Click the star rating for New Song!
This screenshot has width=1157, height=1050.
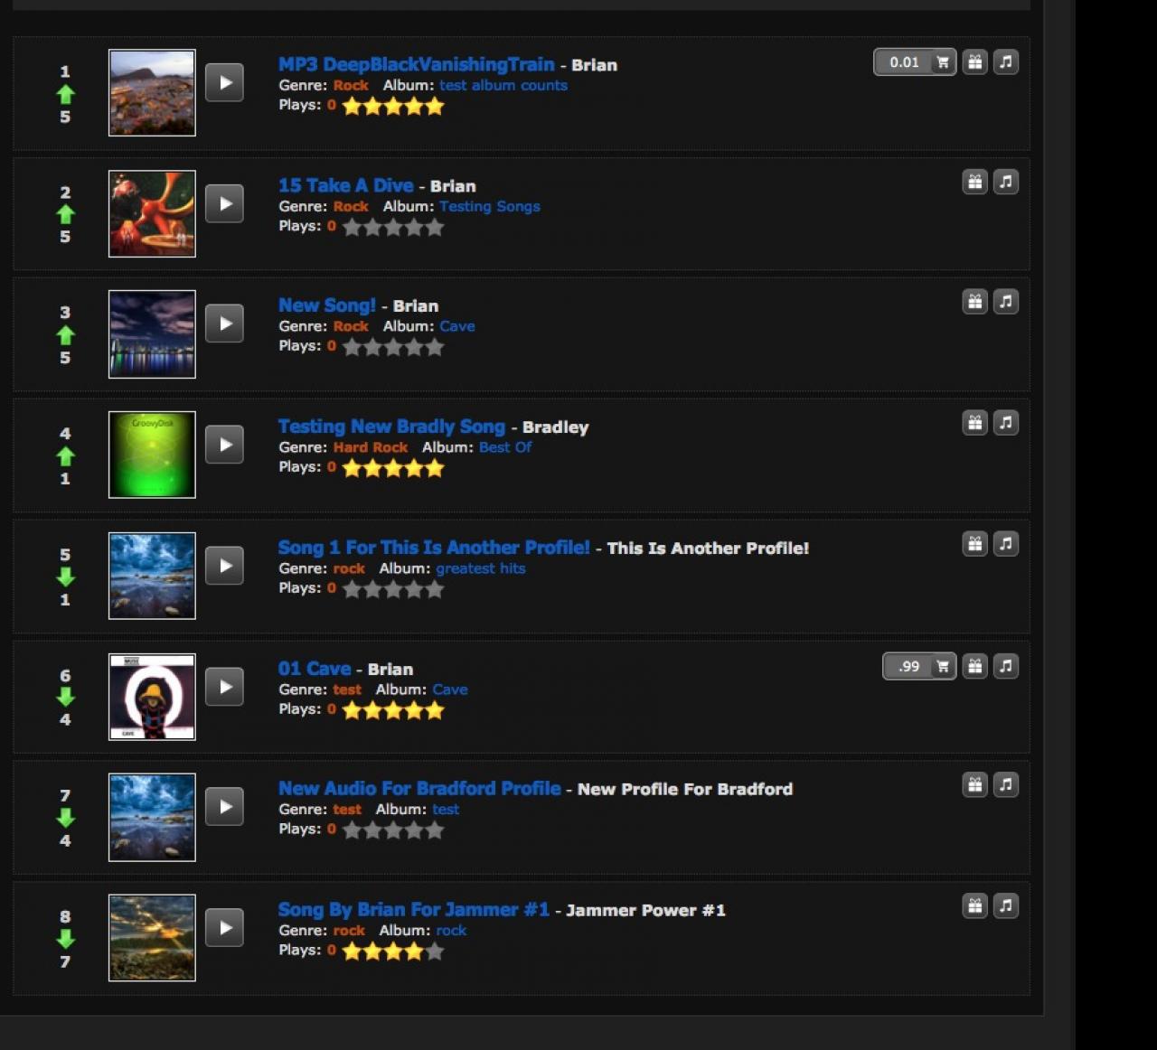393,348
